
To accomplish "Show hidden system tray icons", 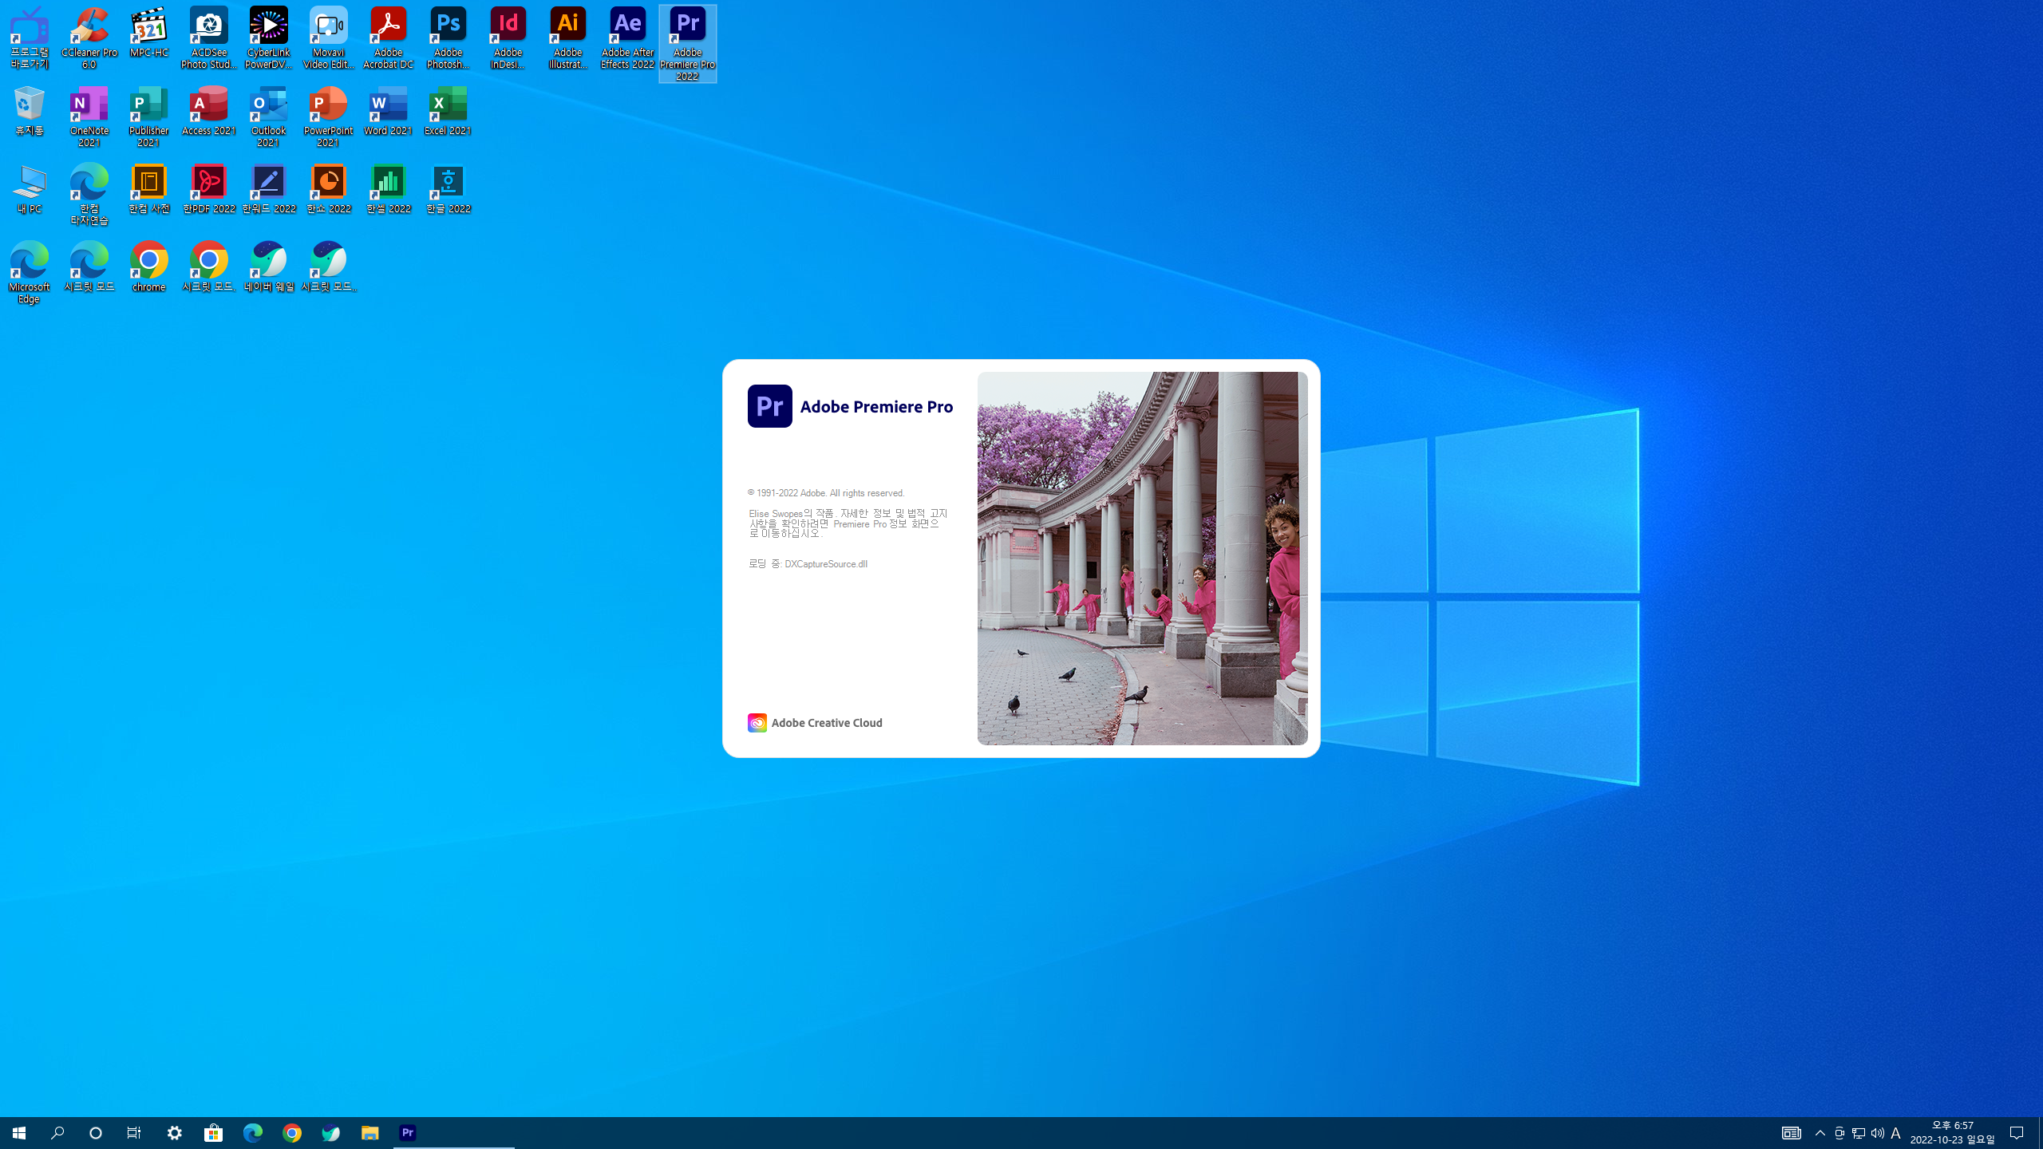I will 1820,1133.
